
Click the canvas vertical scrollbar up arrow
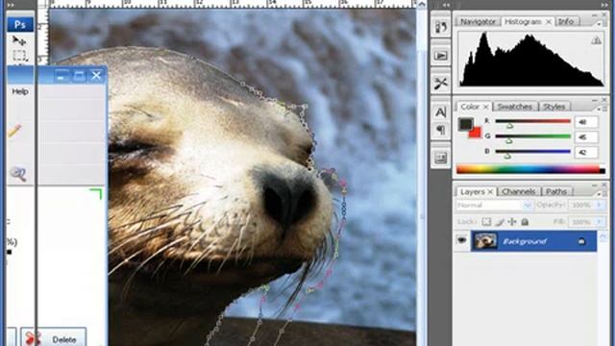point(422,4)
